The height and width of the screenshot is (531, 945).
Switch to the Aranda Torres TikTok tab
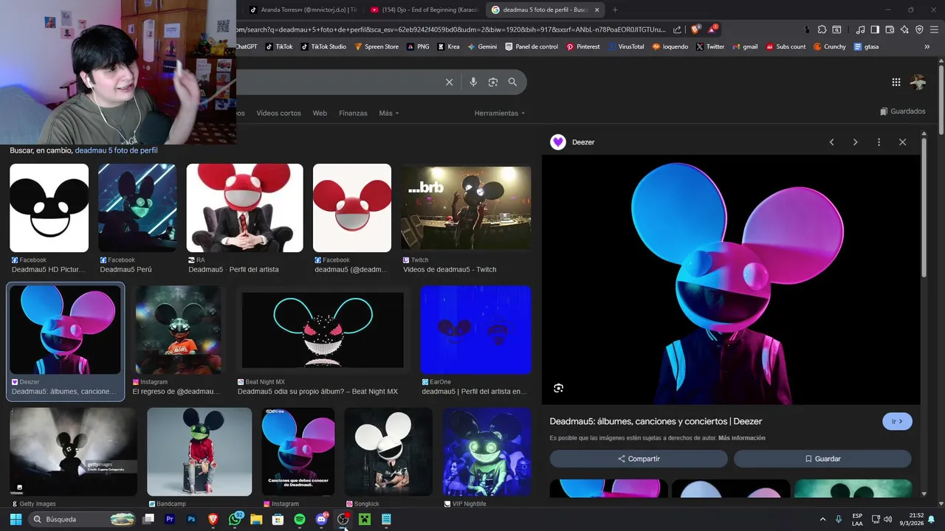coord(303,10)
